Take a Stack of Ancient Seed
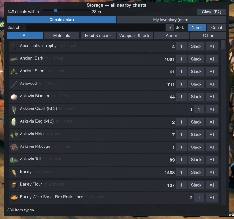This screenshot has height=219, width=234. pos(196,72)
